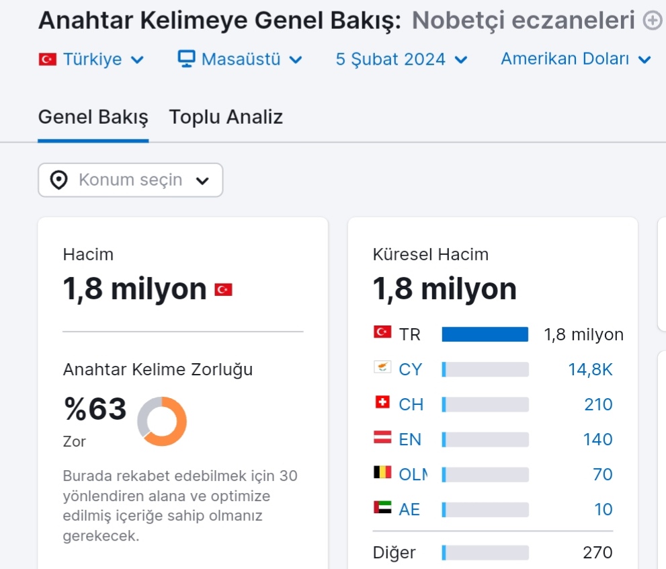The height and width of the screenshot is (569, 666).
Task: Open the Türkiye country dropdown
Action: [91, 59]
